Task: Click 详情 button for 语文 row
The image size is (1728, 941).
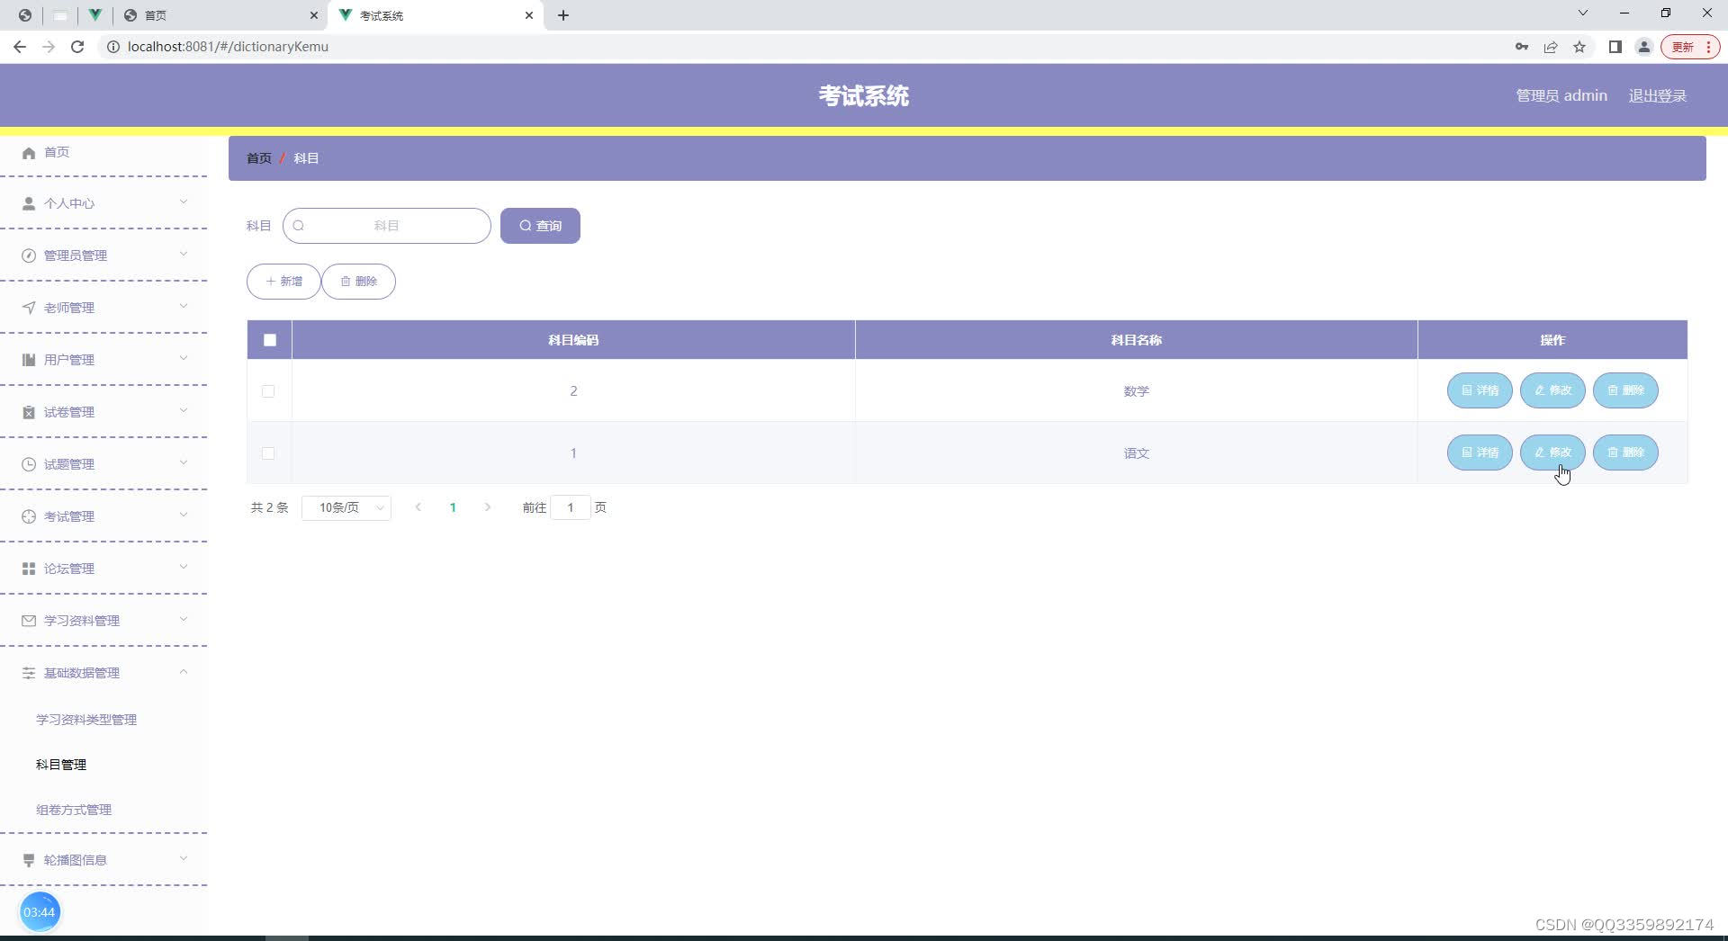Action: click(1480, 453)
